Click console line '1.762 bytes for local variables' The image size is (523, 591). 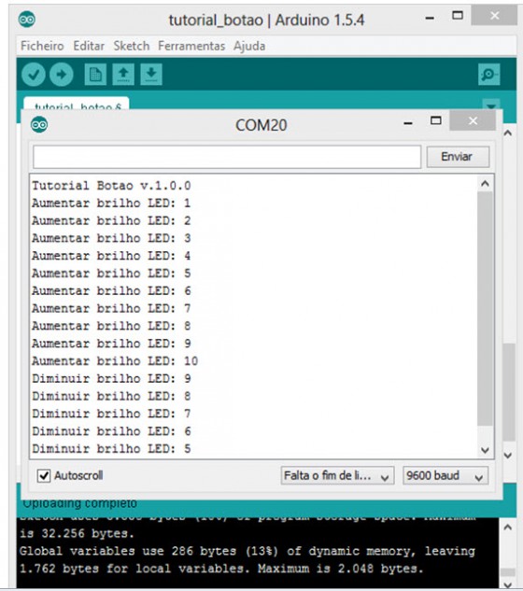pyautogui.click(x=221, y=569)
